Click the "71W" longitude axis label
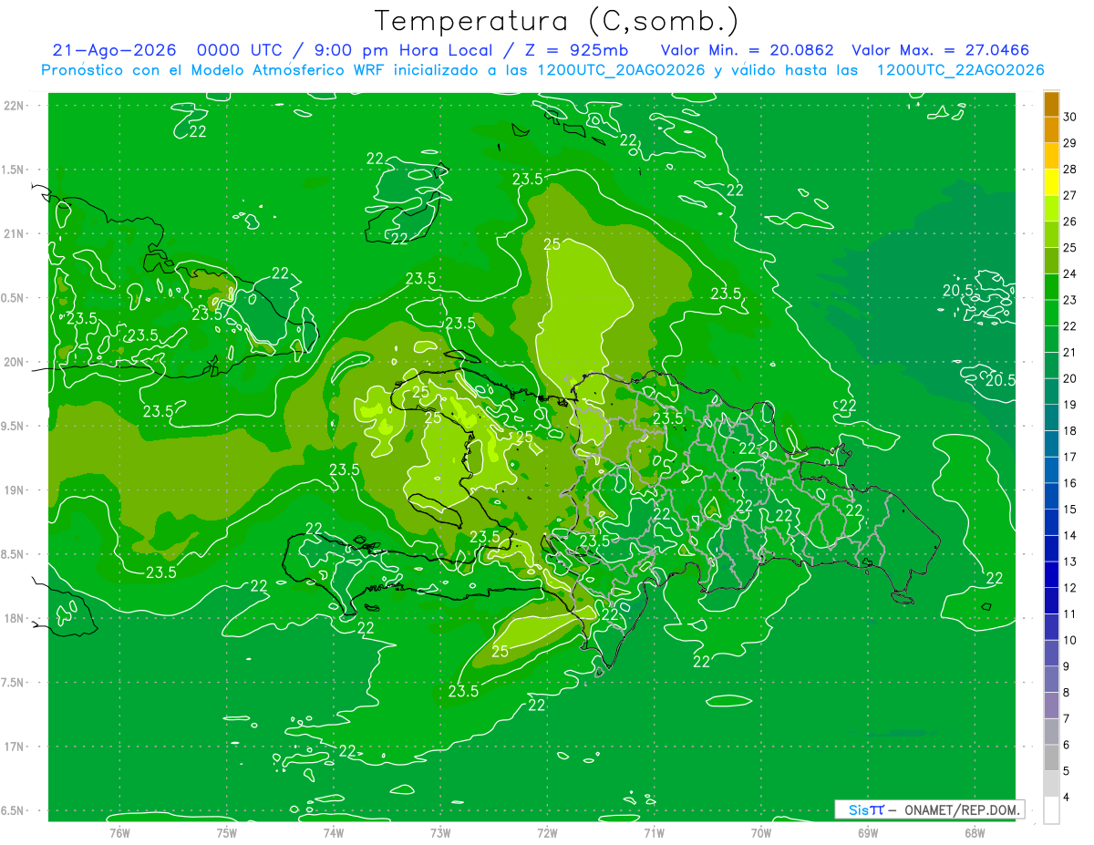 [654, 833]
